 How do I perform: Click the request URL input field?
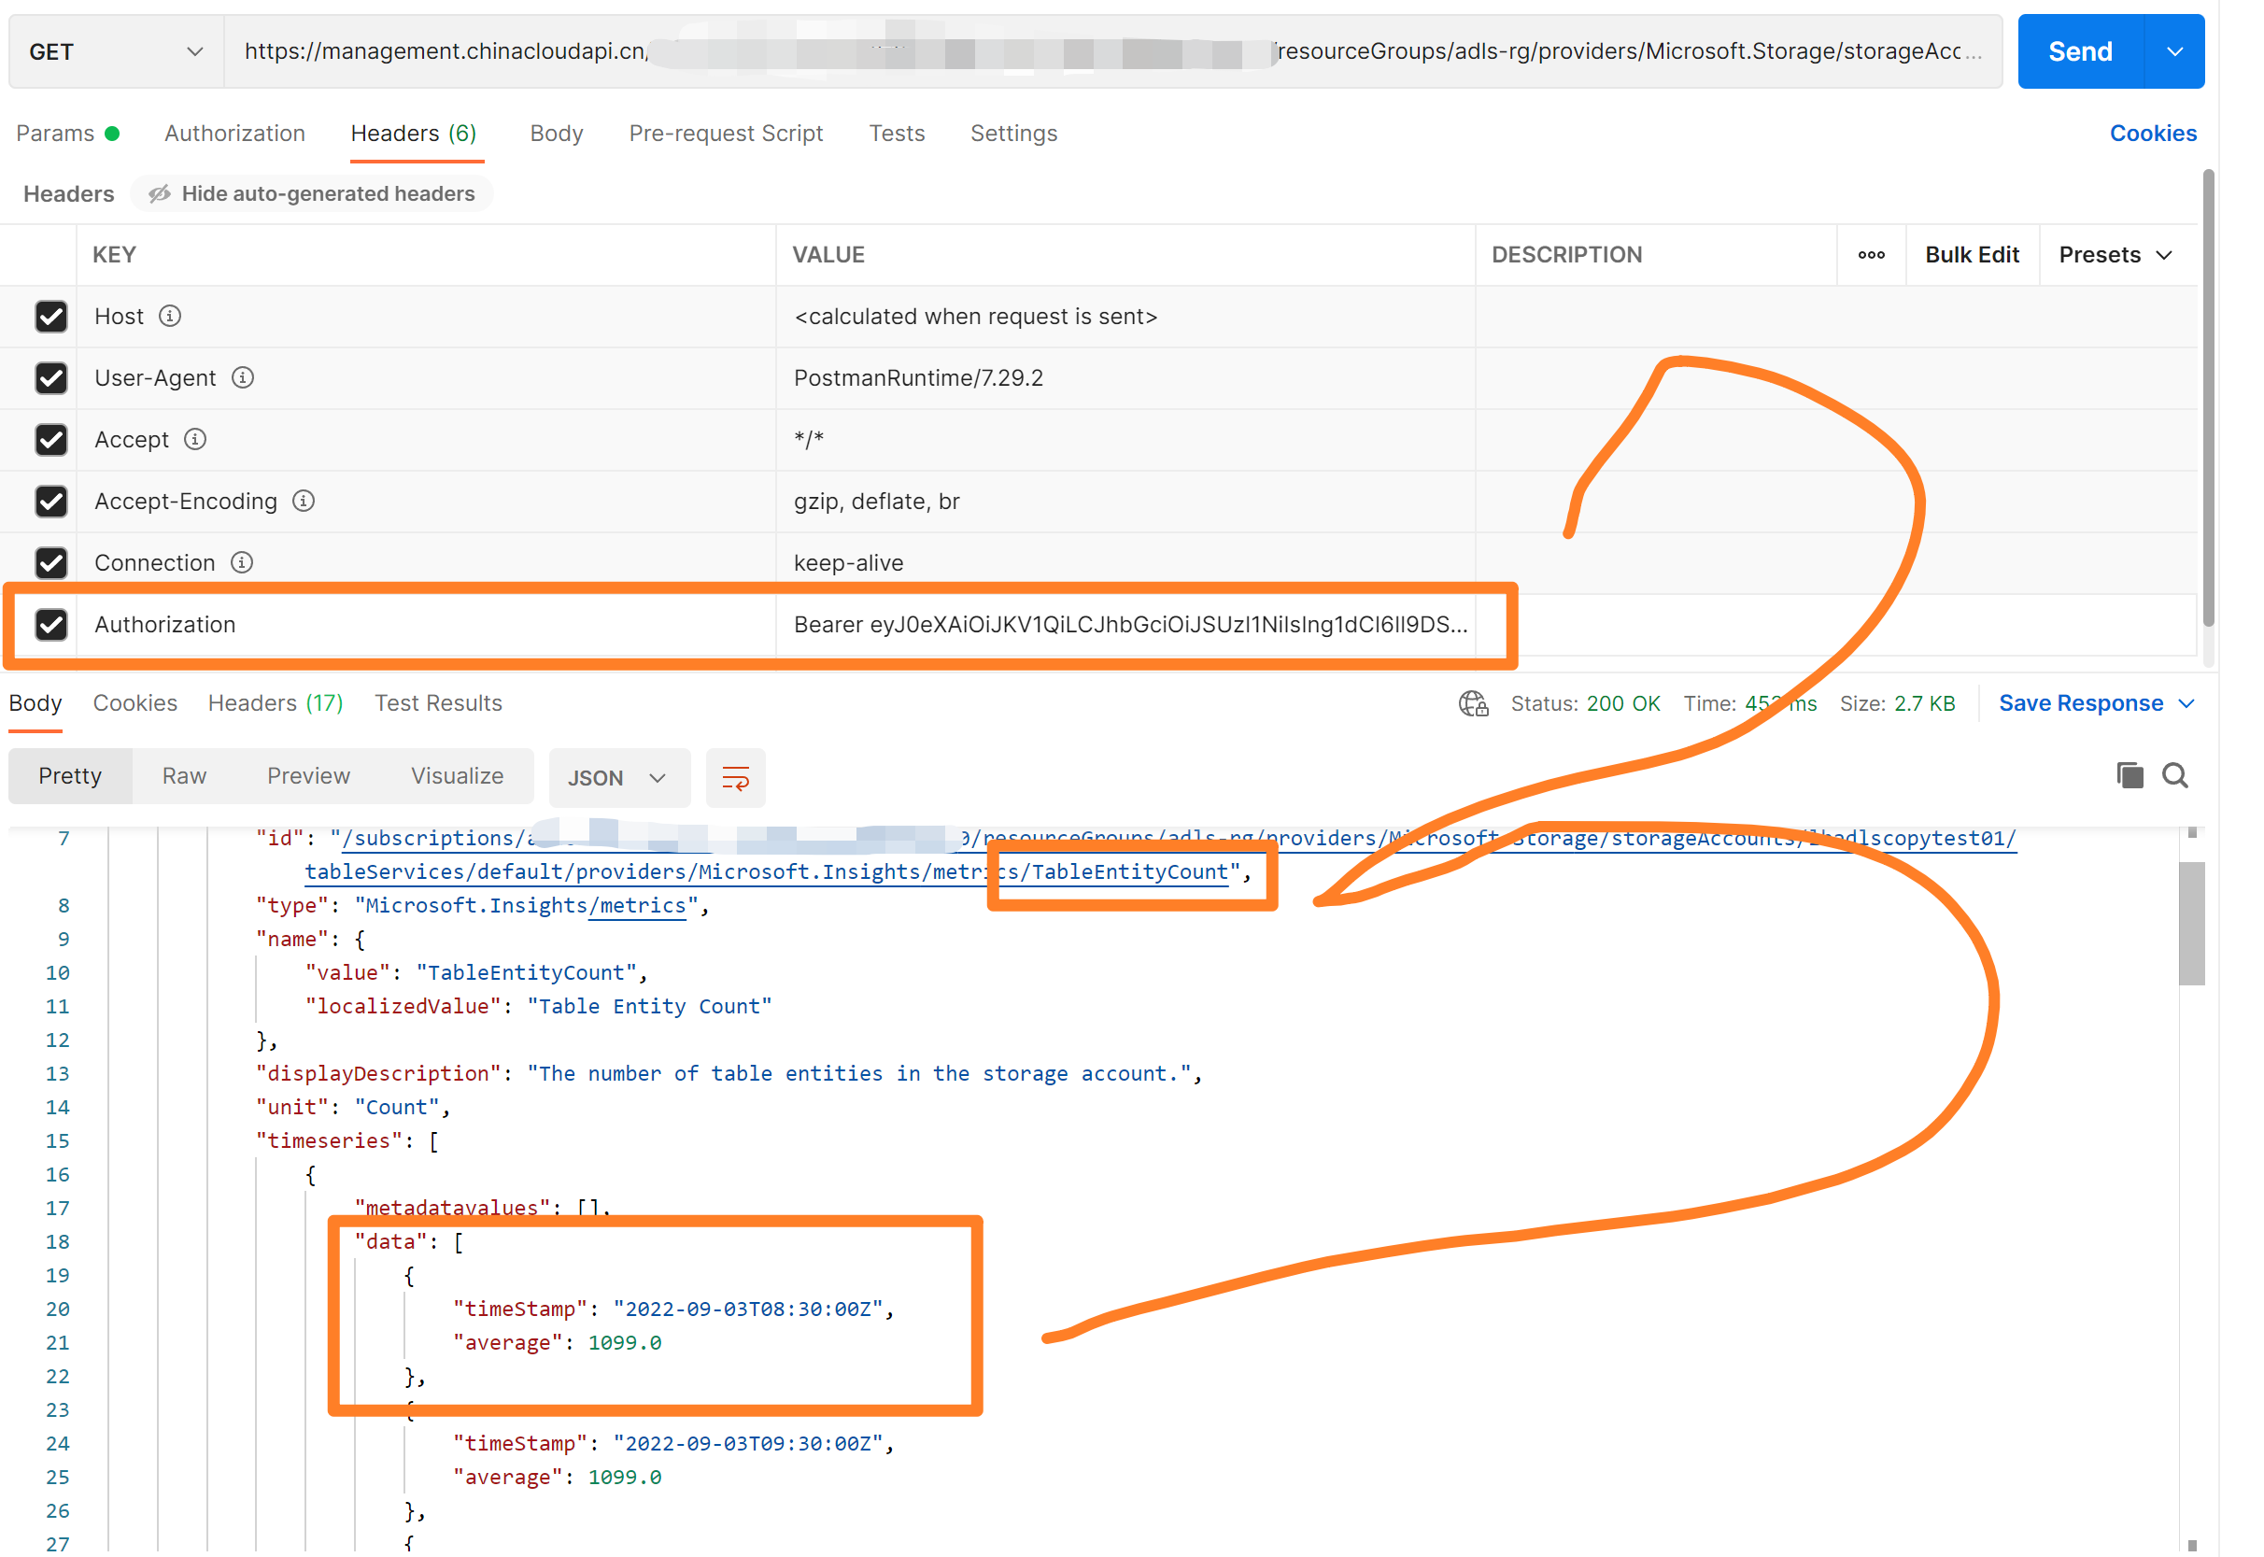coord(1112,51)
